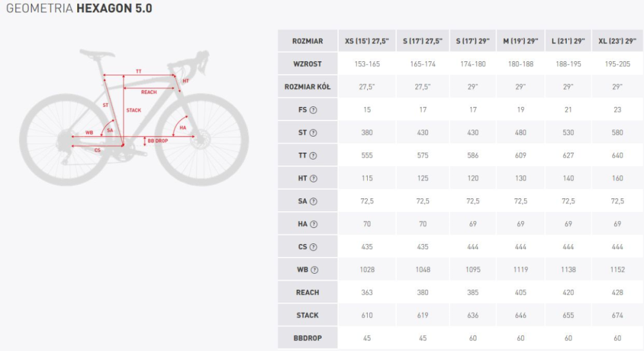The height and width of the screenshot is (351, 644).
Task: Click the question mark beside ST
Action: tap(314, 133)
